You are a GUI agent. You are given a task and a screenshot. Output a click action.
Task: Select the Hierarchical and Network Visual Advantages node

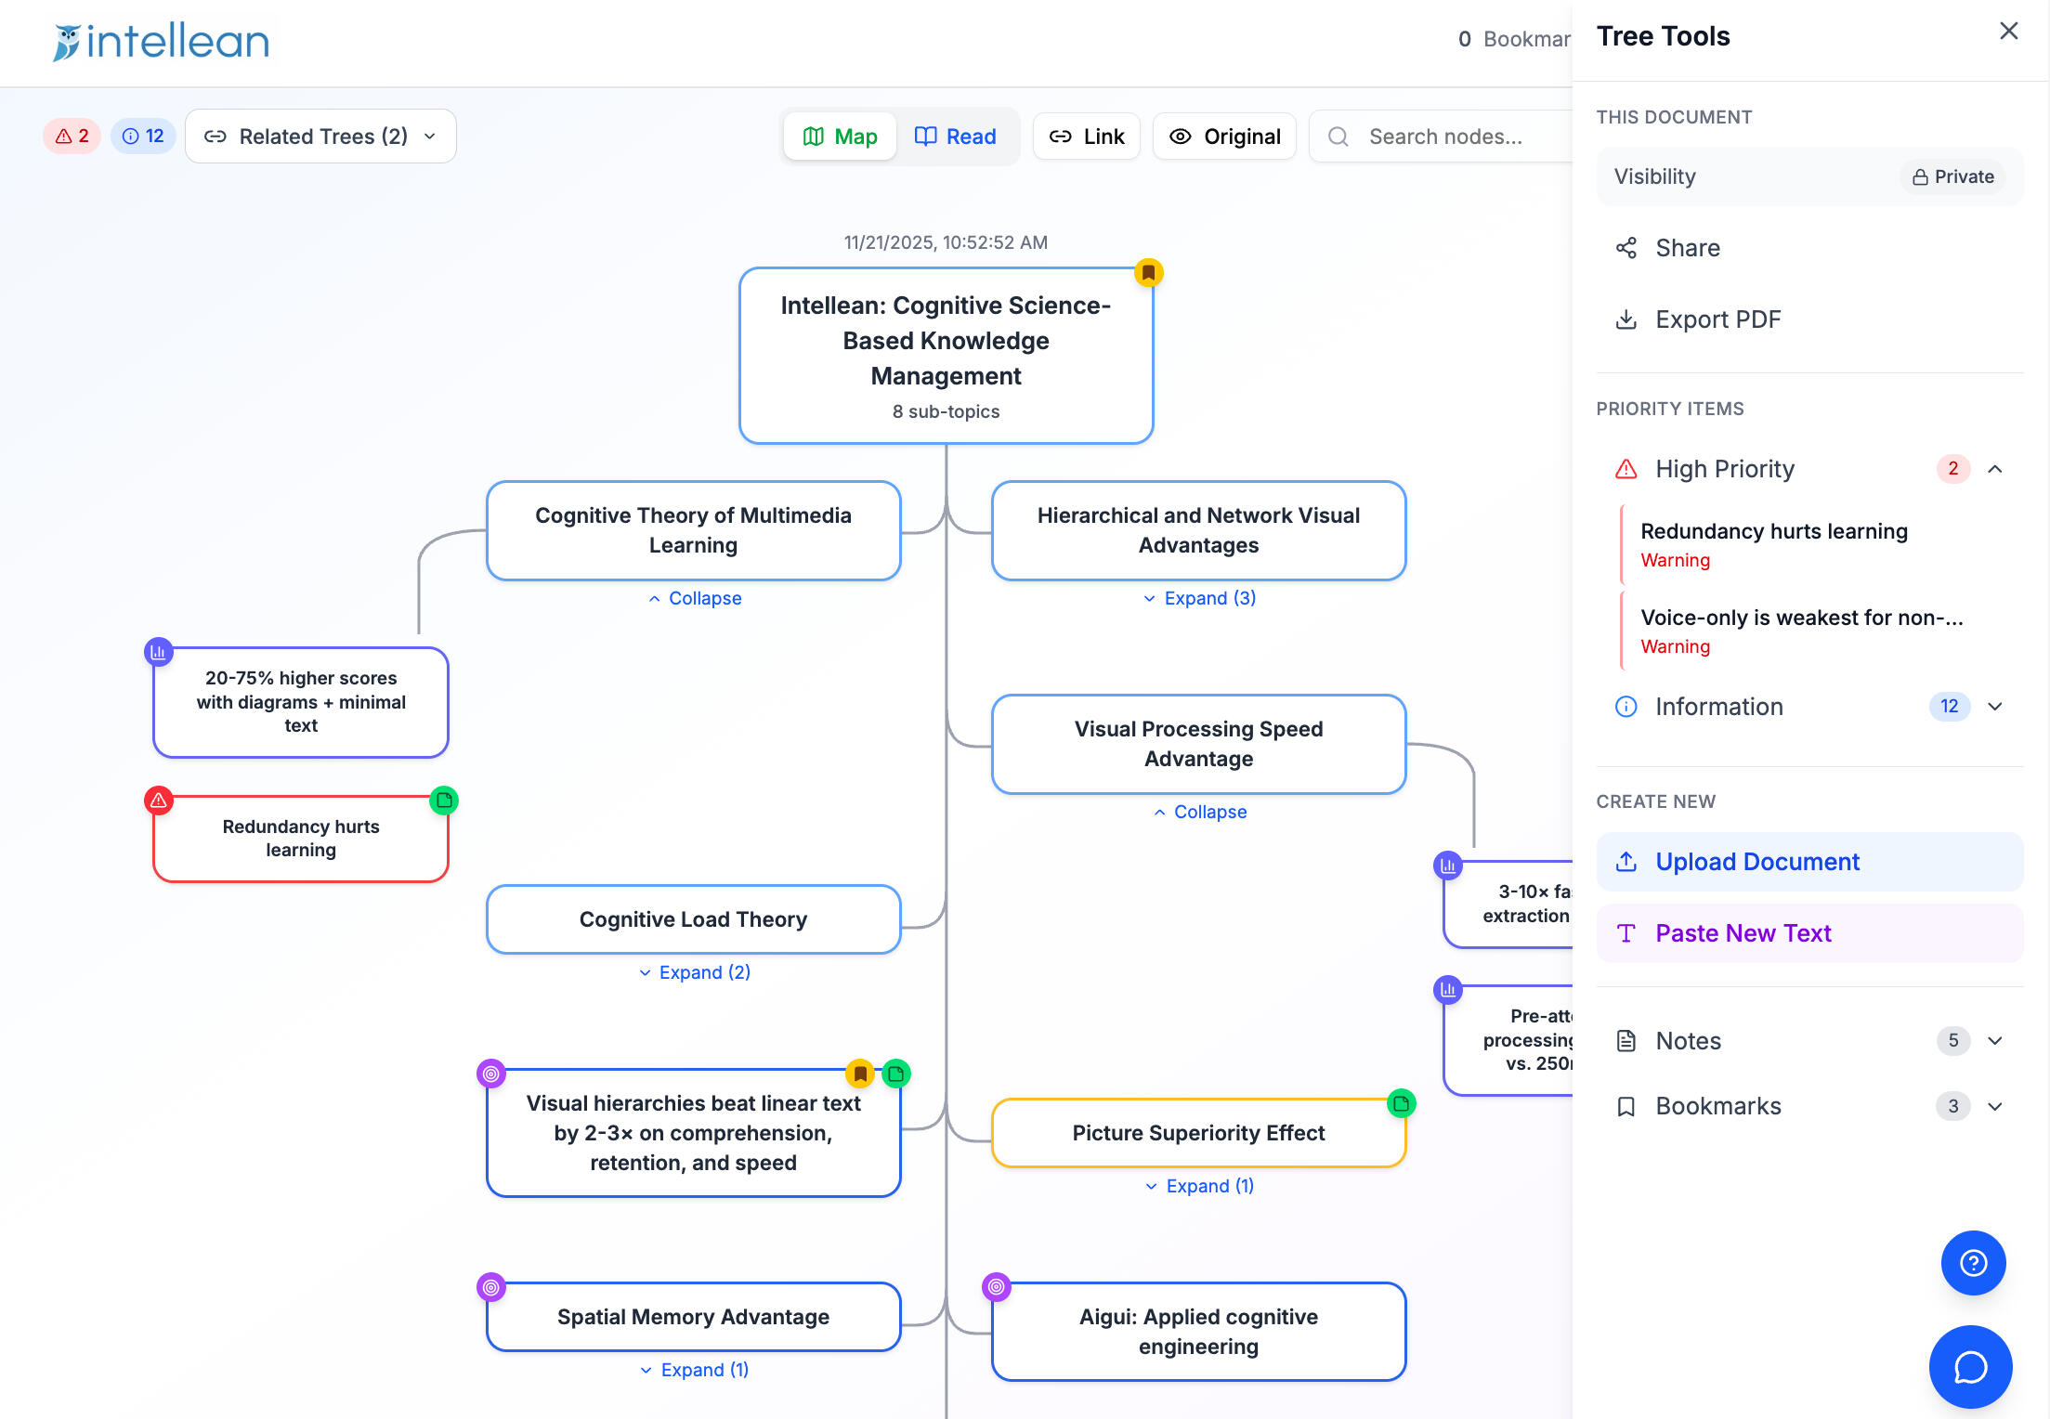pyautogui.click(x=1198, y=530)
